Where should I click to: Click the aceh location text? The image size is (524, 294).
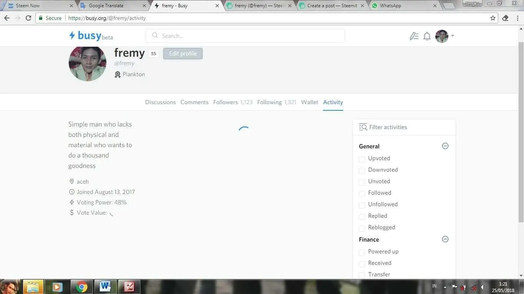click(x=83, y=182)
